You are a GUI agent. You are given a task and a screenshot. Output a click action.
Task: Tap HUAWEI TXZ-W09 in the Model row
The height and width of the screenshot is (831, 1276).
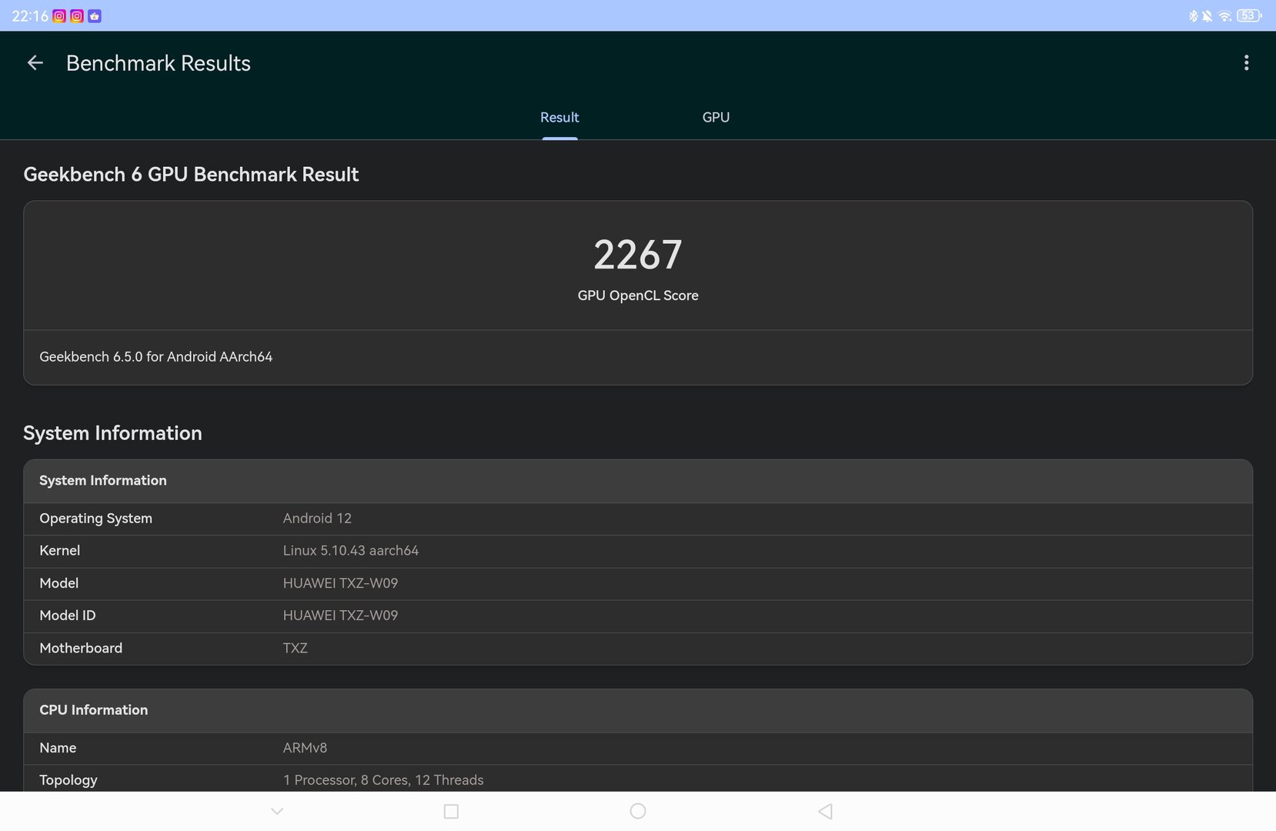[340, 583]
